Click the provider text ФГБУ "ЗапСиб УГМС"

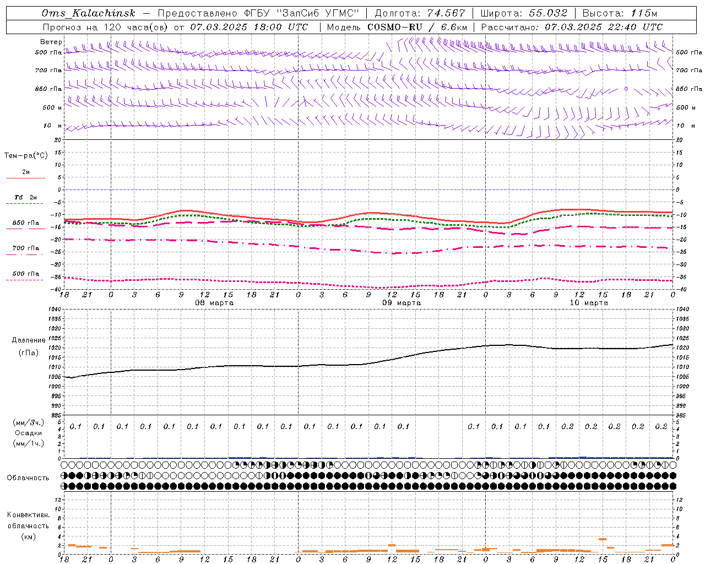pyautogui.click(x=302, y=13)
